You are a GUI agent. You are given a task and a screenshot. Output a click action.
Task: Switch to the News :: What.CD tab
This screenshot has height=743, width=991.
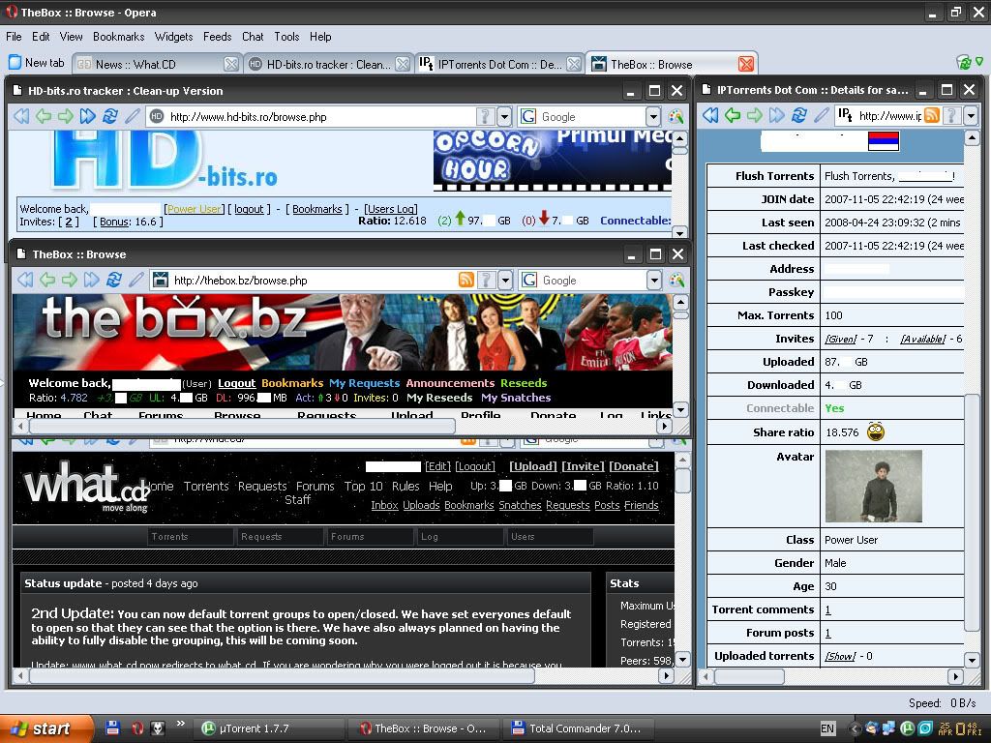coord(156,64)
